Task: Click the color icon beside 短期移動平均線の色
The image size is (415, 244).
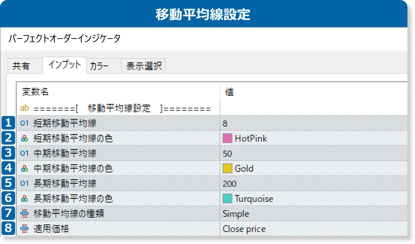Action: click(25, 139)
